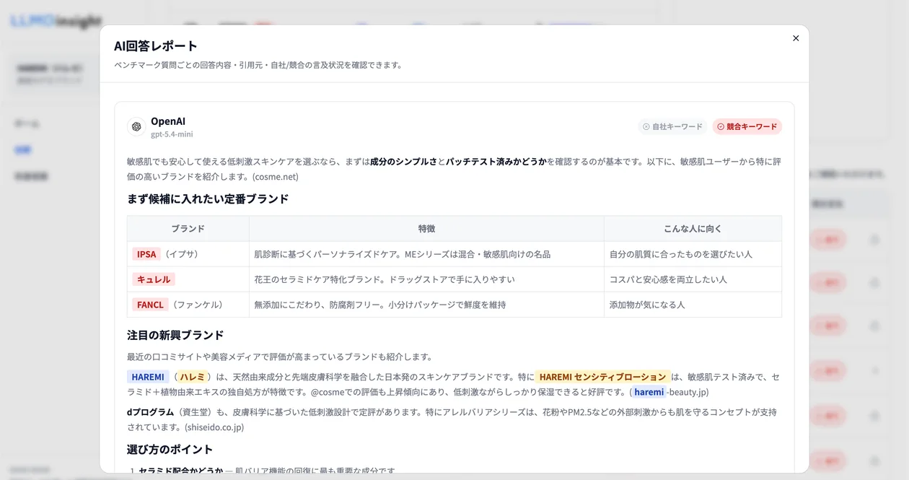This screenshot has height=480, width=909.
Task: Click the ブランド column header
Action: pos(188,229)
